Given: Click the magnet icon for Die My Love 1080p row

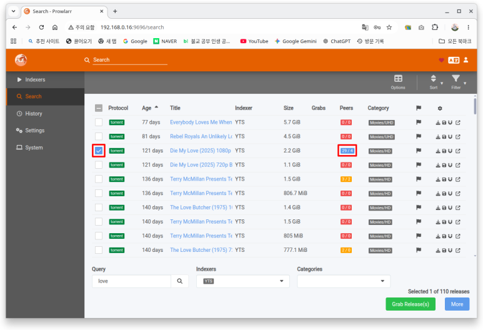Looking at the screenshot, I should pyautogui.click(x=450, y=151).
